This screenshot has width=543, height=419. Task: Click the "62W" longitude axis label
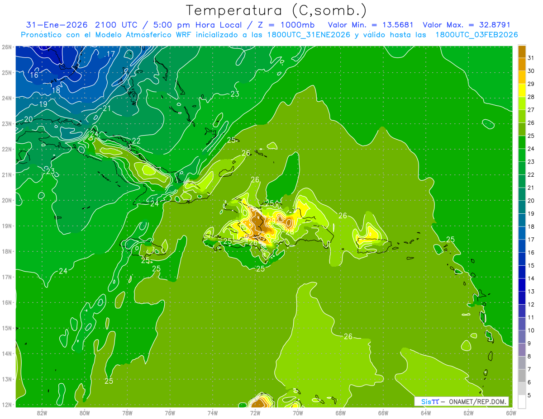(x=468, y=413)
